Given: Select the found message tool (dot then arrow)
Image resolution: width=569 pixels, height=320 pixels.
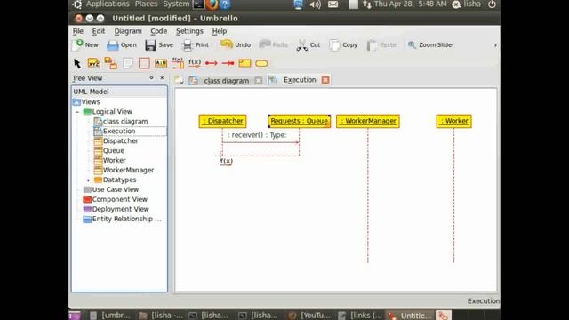Looking at the screenshot, I should tap(212, 63).
